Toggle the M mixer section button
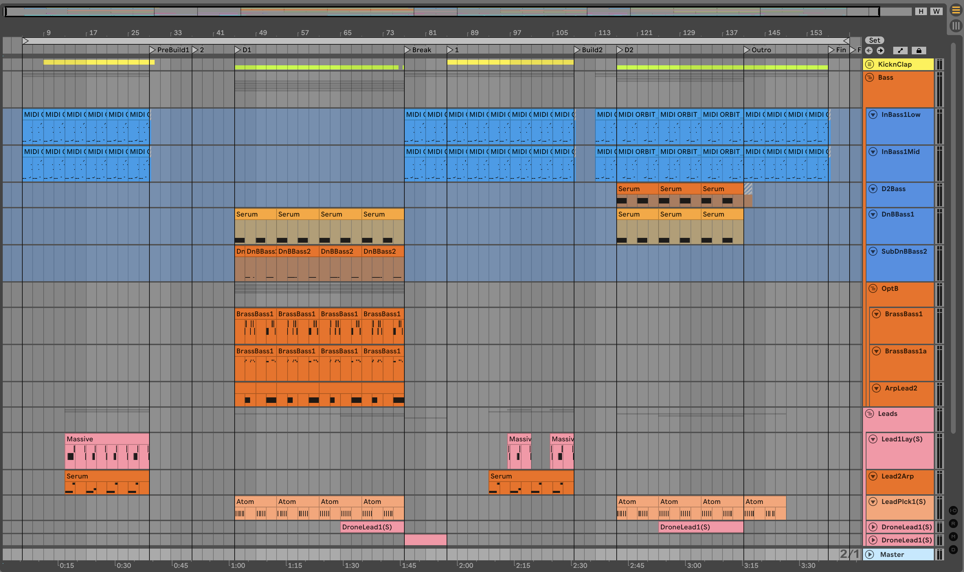The width and height of the screenshot is (964, 572). (x=953, y=537)
